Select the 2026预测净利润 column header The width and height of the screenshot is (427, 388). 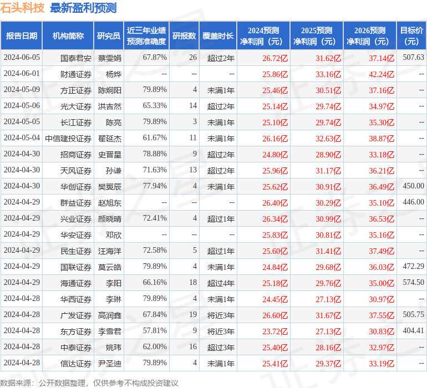(x=370, y=35)
